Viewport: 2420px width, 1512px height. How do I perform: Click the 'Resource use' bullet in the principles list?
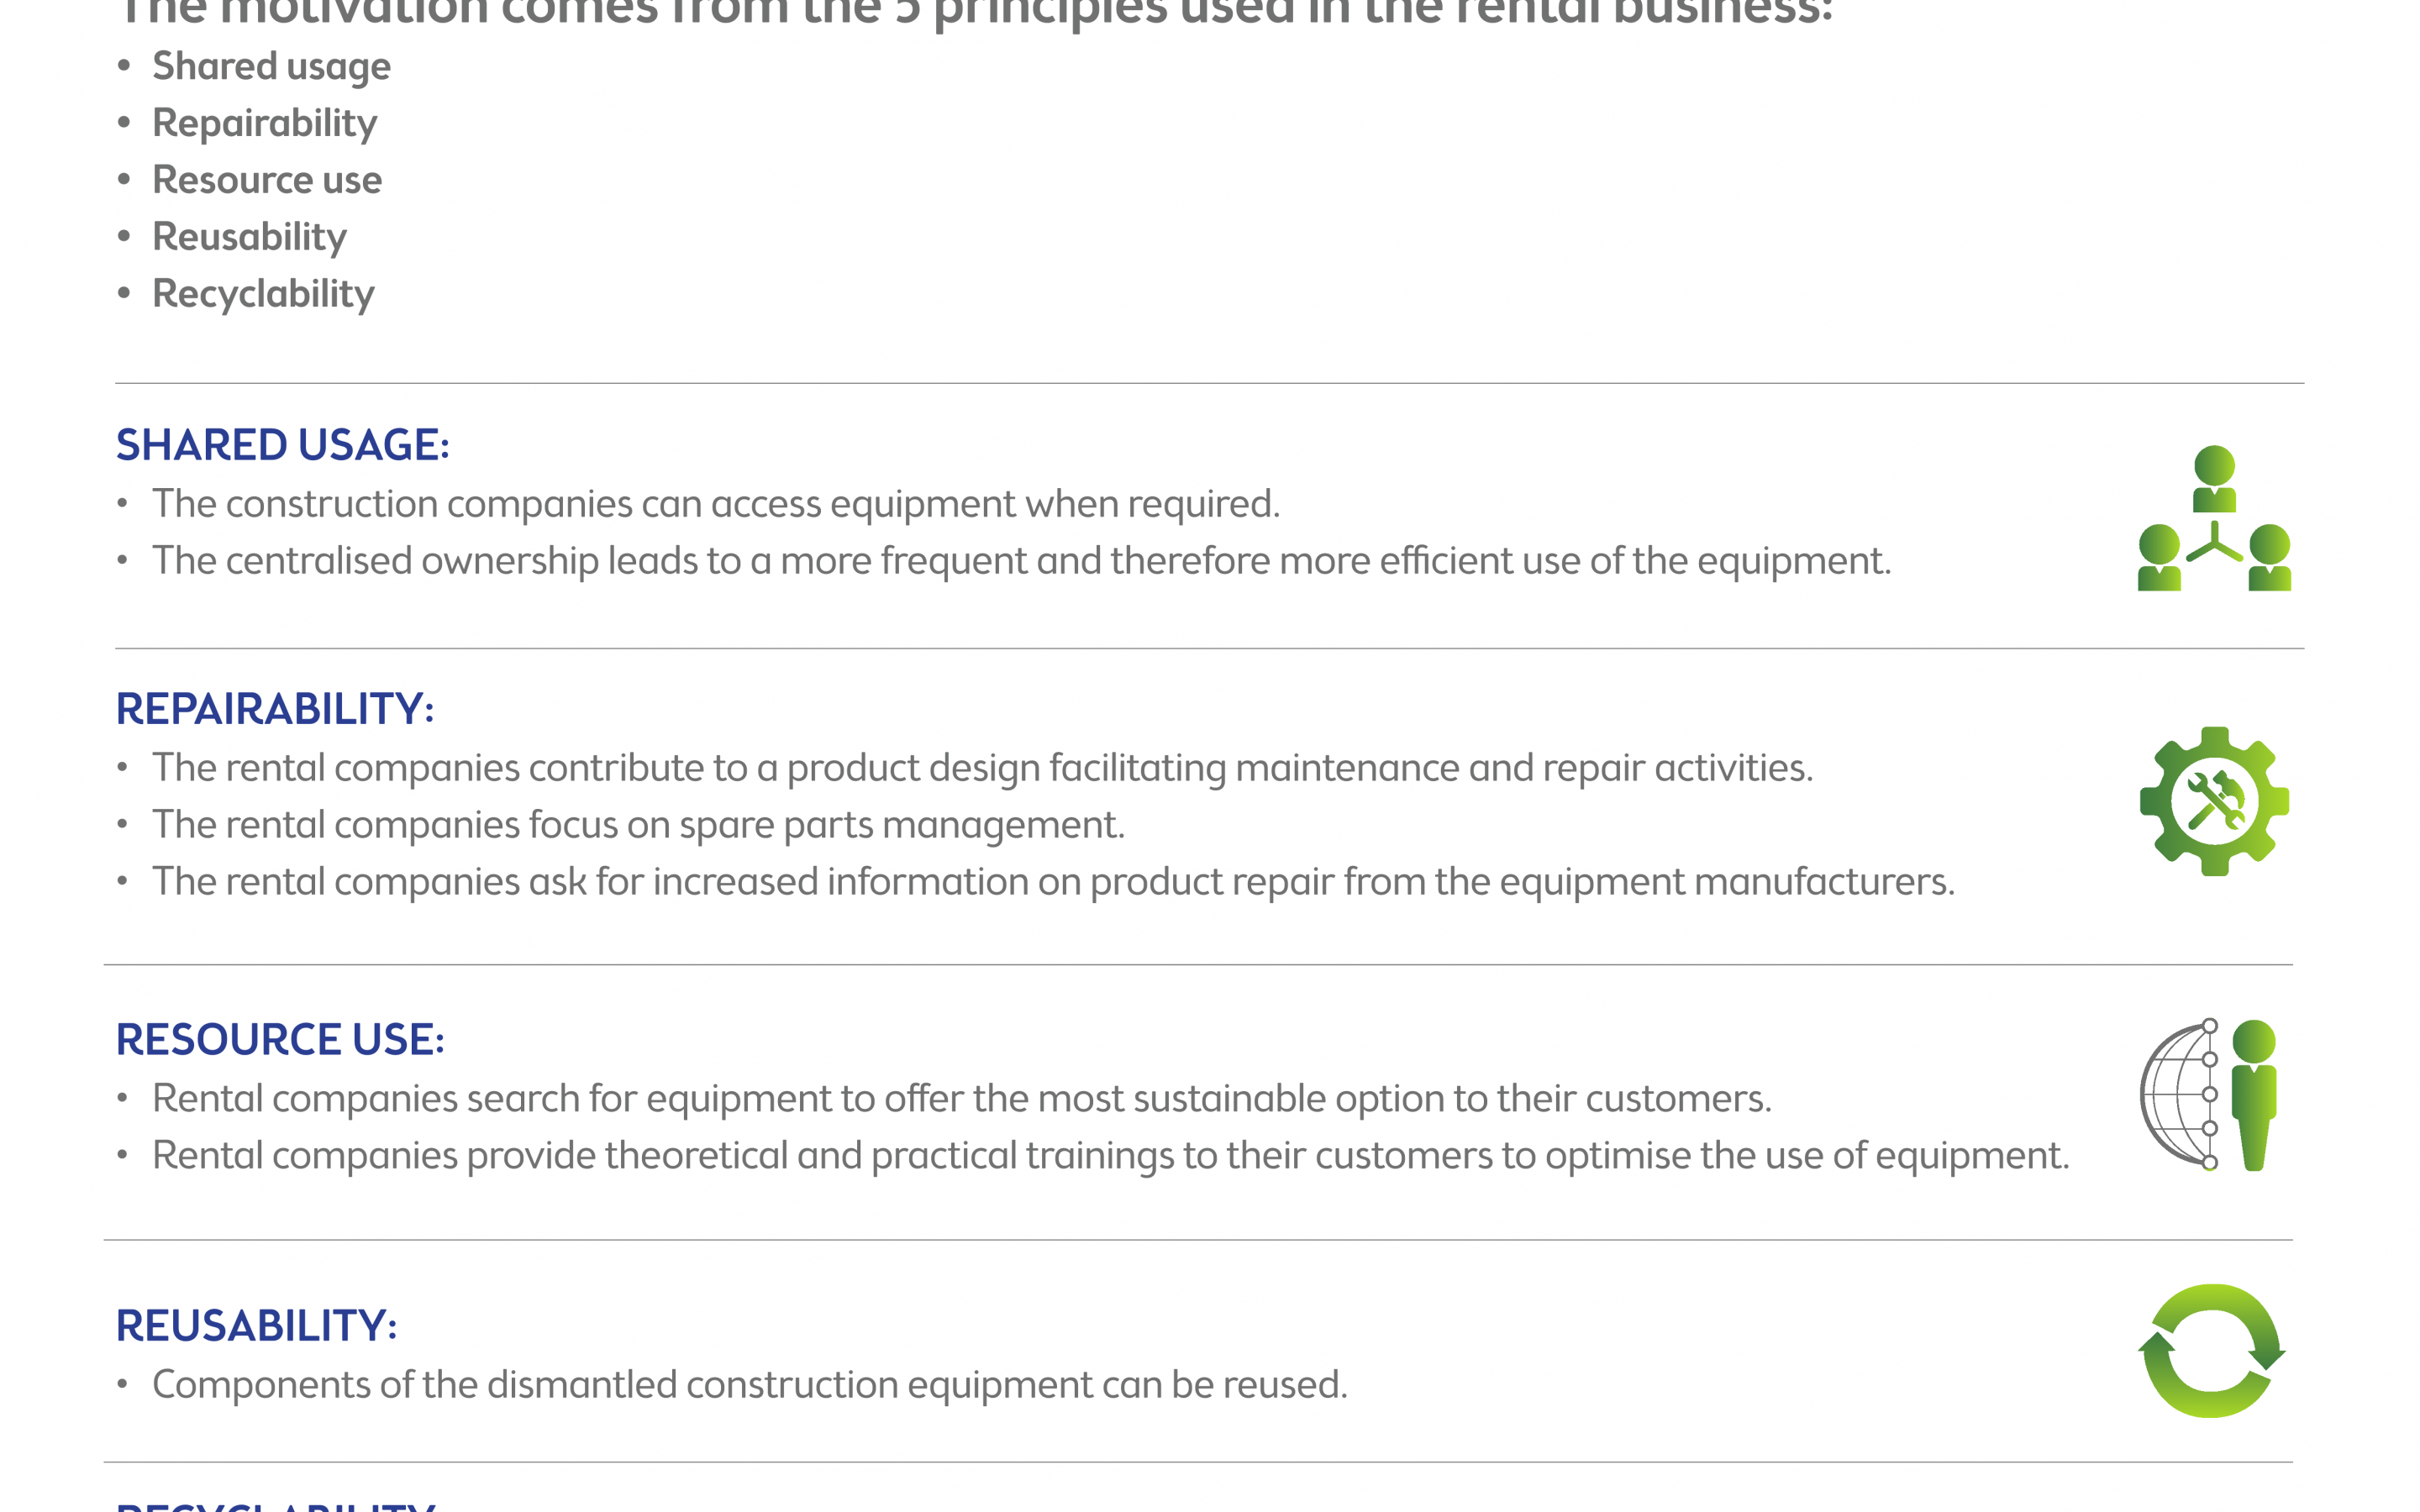[x=267, y=180]
